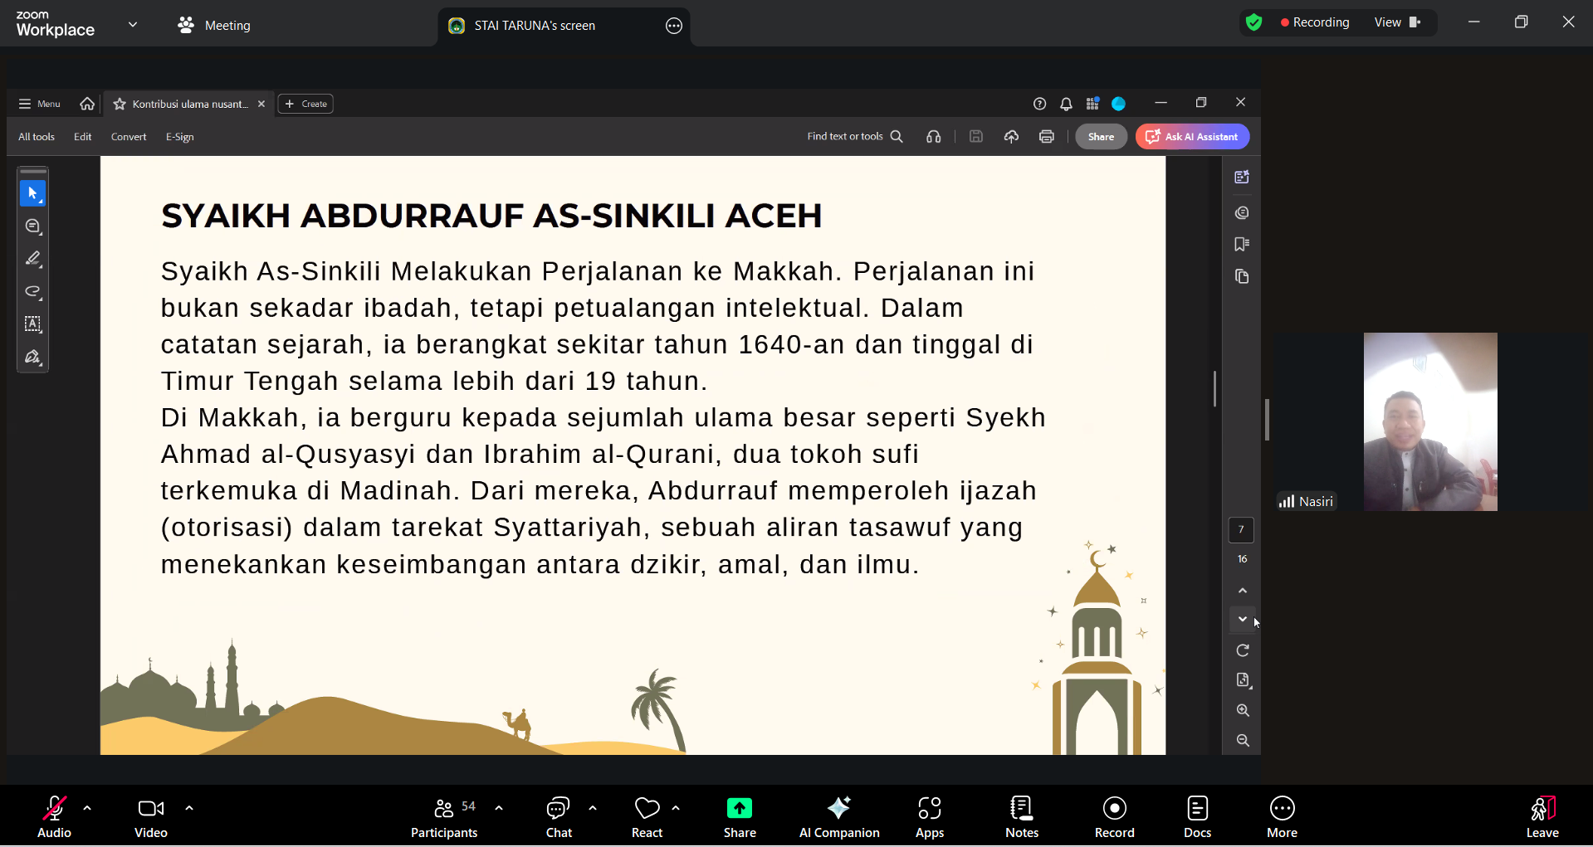Open the Docs tool

pos(1196,816)
